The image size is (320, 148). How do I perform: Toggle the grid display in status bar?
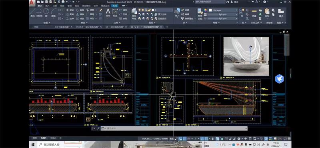180,139
